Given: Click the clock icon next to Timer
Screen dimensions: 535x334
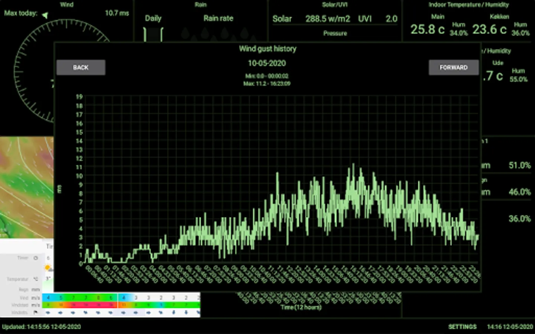Looking at the screenshot, I should coord(36,258).
